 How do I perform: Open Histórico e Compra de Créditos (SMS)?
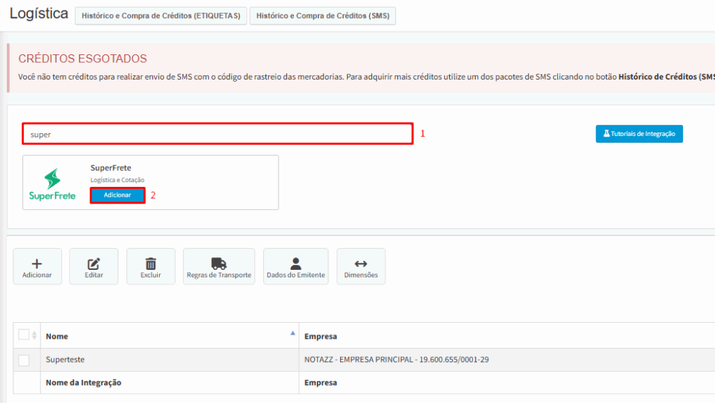[323, 16]
